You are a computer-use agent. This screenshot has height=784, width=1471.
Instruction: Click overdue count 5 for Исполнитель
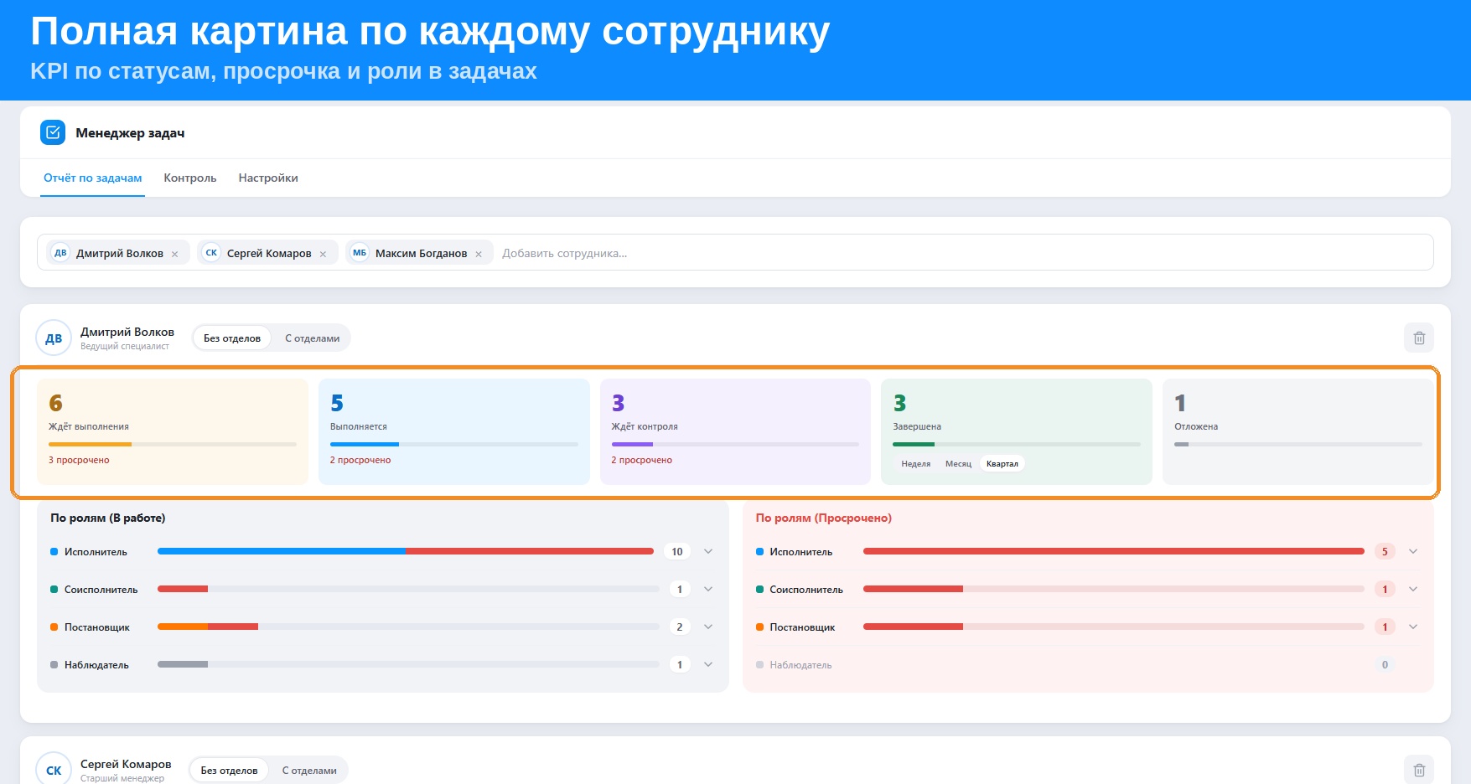tap(1385, 551)
